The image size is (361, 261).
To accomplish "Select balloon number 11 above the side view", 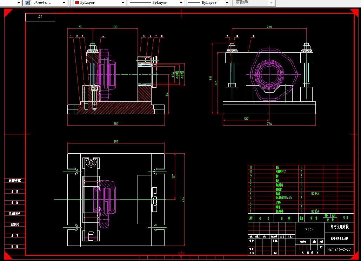I will 254,36.
